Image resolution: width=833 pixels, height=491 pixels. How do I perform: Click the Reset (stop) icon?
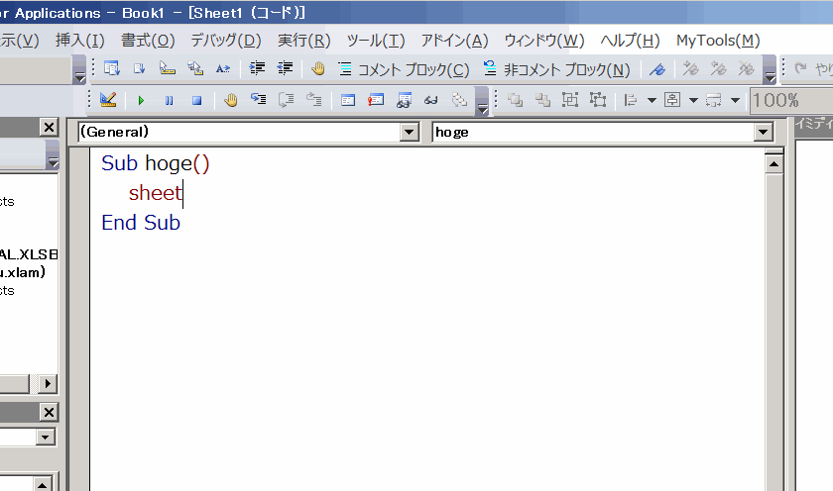(x=196, y=100)
